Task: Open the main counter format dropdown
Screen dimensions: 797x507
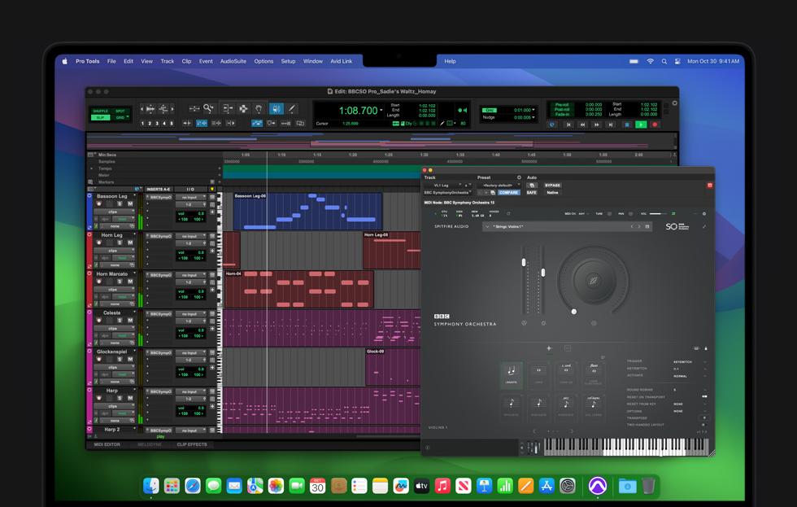Action: 381,111
